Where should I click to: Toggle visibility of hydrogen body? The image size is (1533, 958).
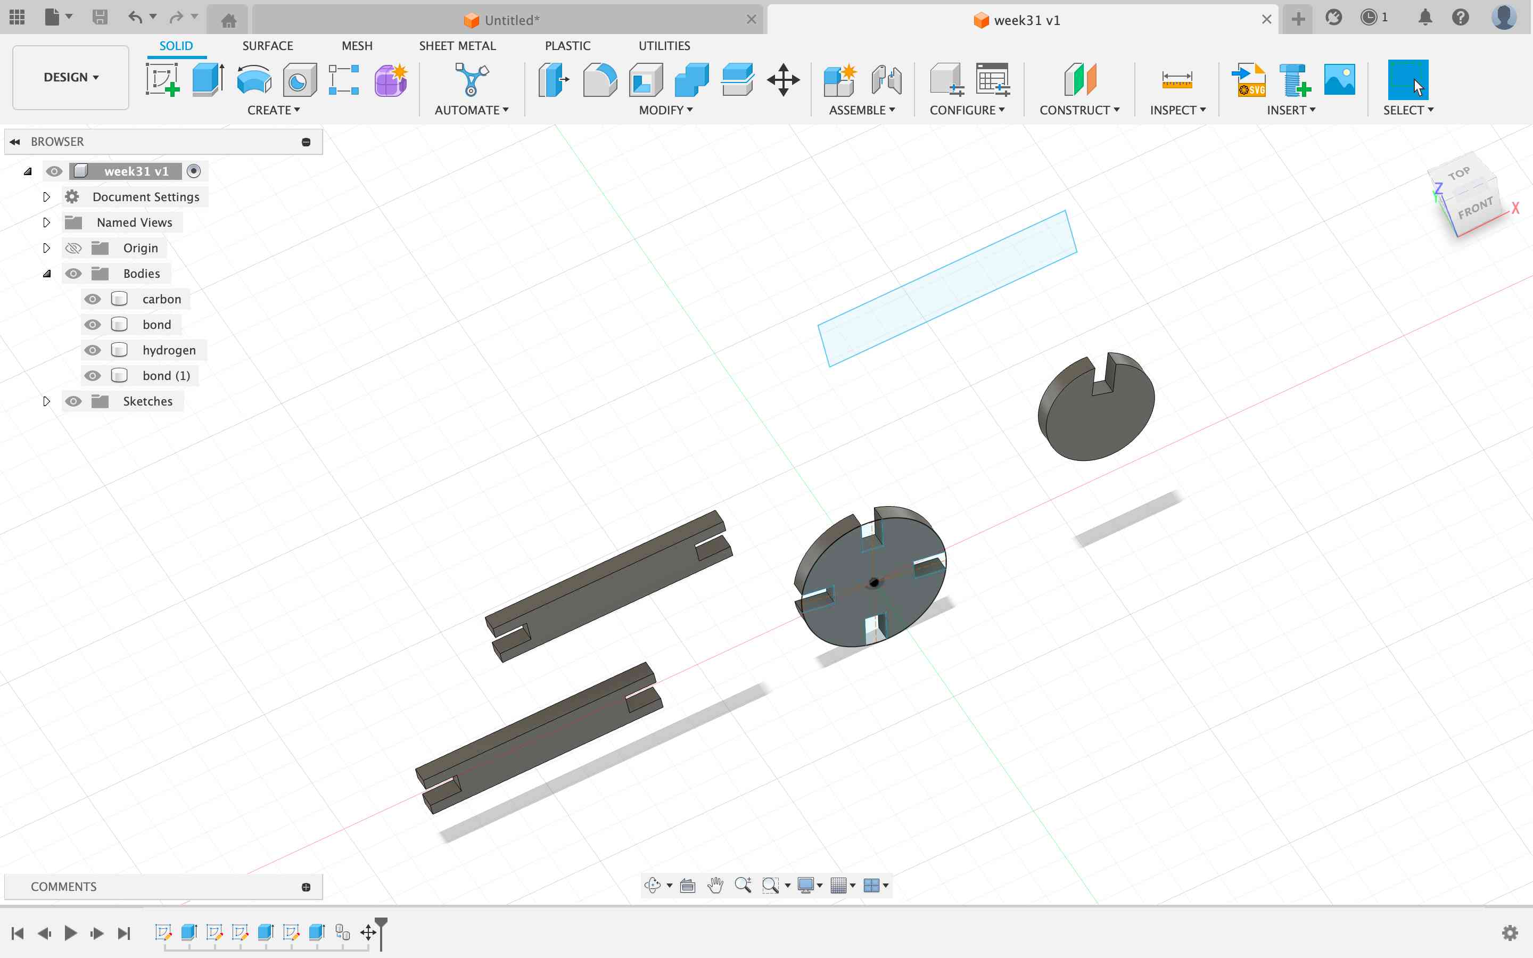(x=92, y=350)
